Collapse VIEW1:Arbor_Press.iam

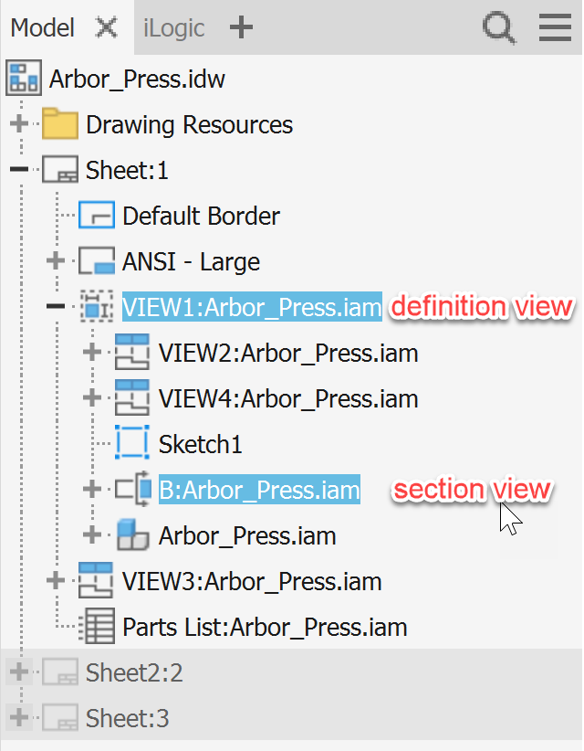click(55, 307)
